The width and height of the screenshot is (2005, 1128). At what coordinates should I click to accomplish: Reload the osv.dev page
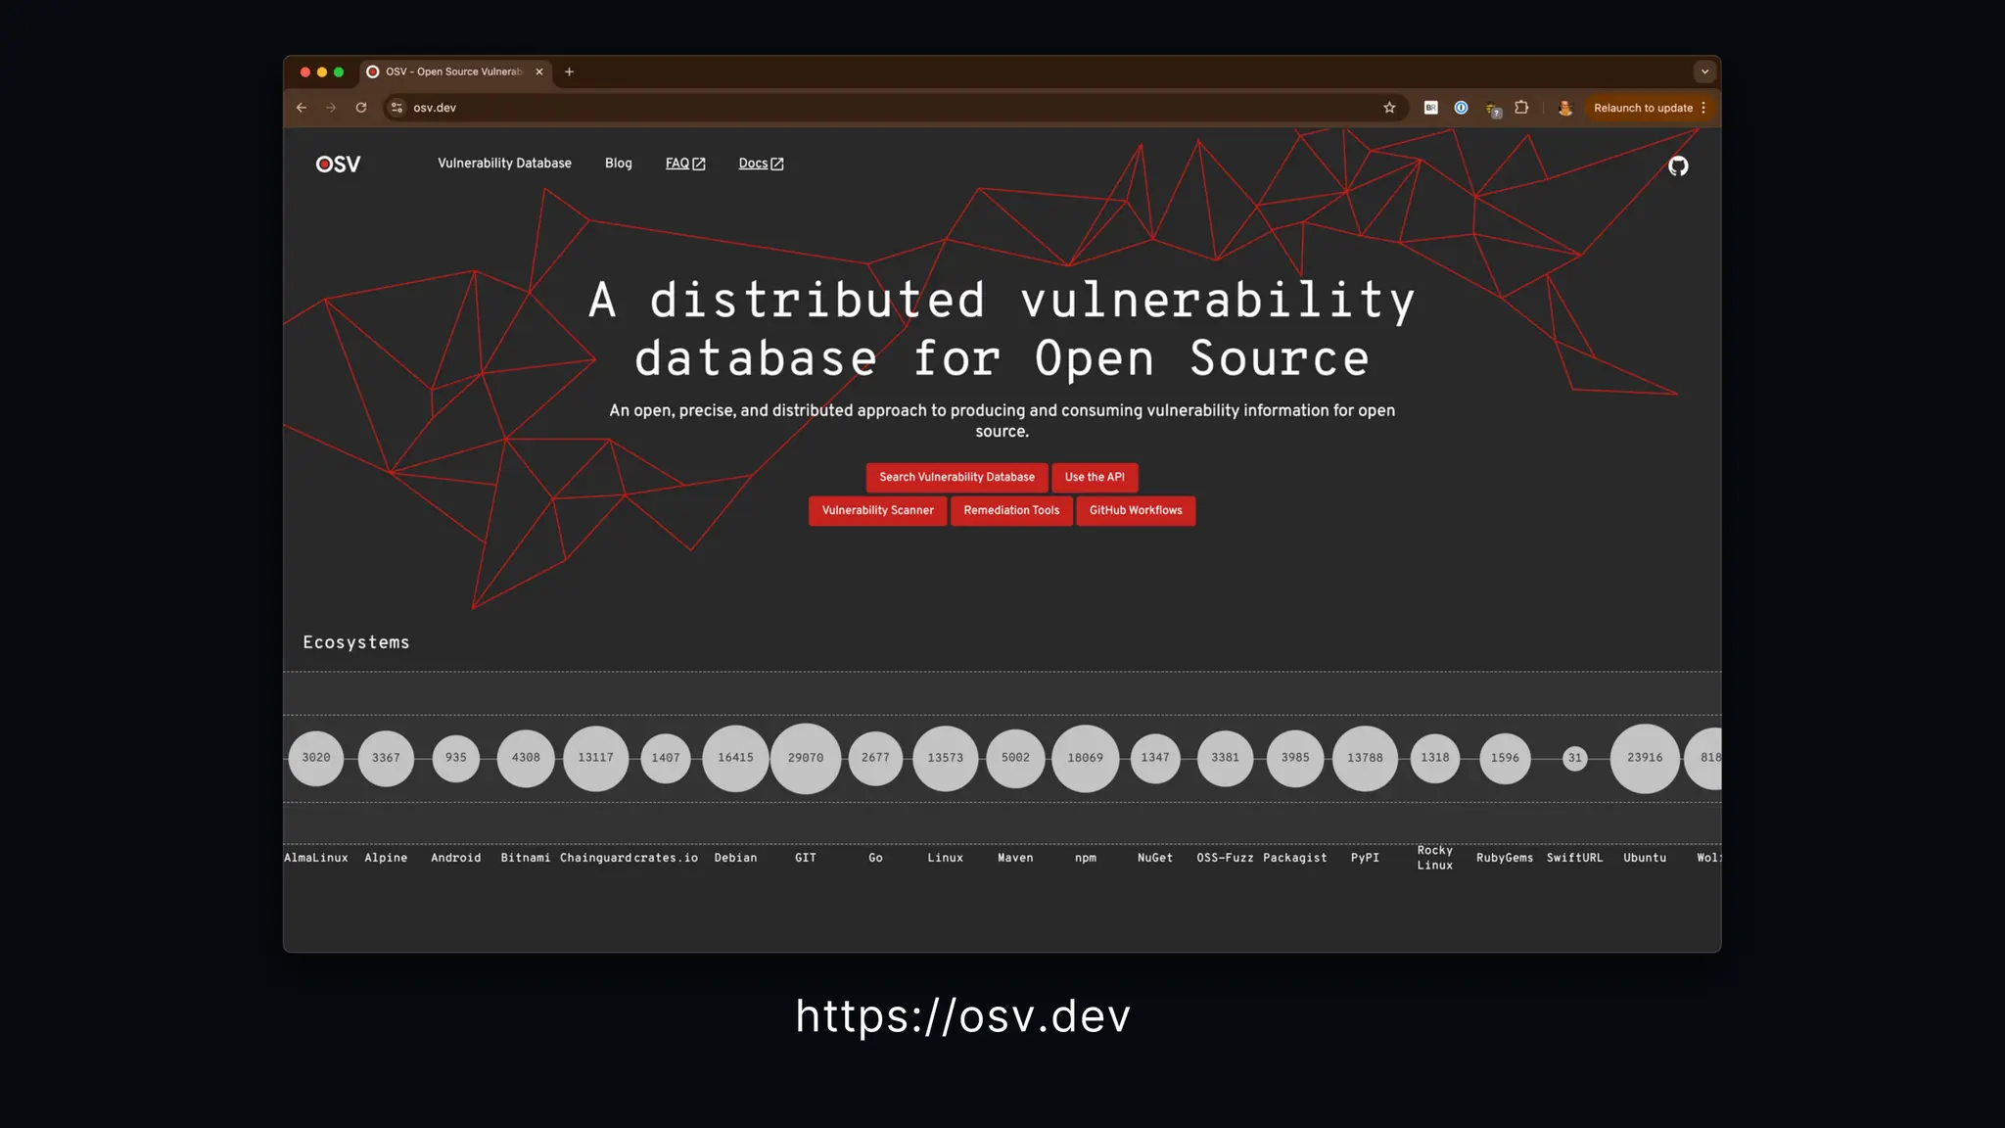pyautogui.click(x=361, y=108)
